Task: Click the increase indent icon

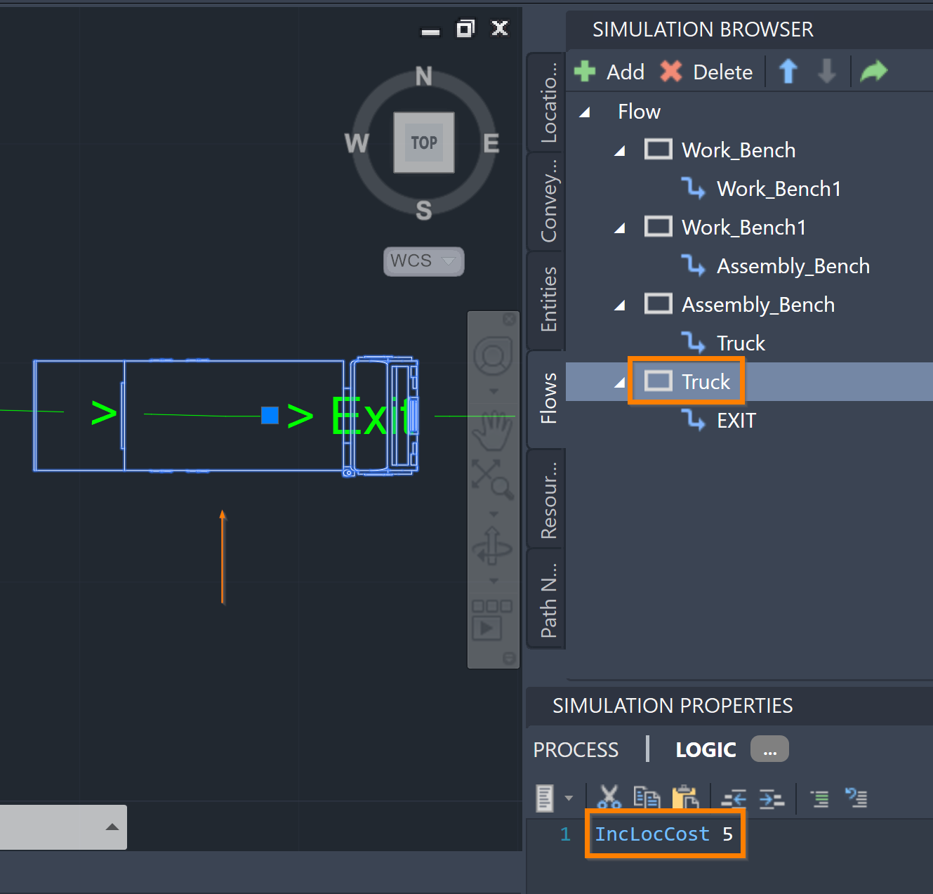Action: pos(772,798)
